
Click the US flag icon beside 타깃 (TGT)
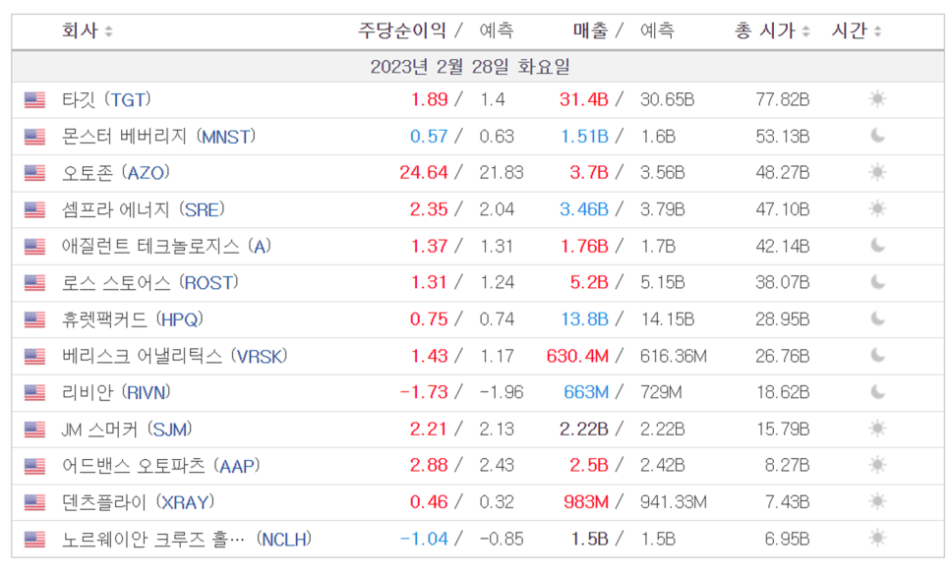point(35,100)
